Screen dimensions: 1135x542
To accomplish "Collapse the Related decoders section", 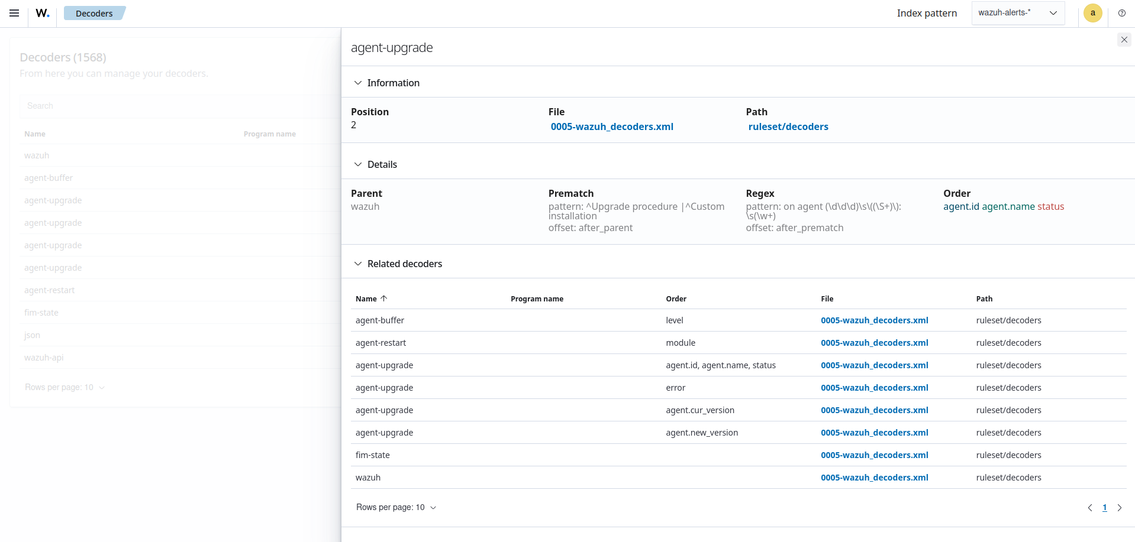I will point(357,264).
